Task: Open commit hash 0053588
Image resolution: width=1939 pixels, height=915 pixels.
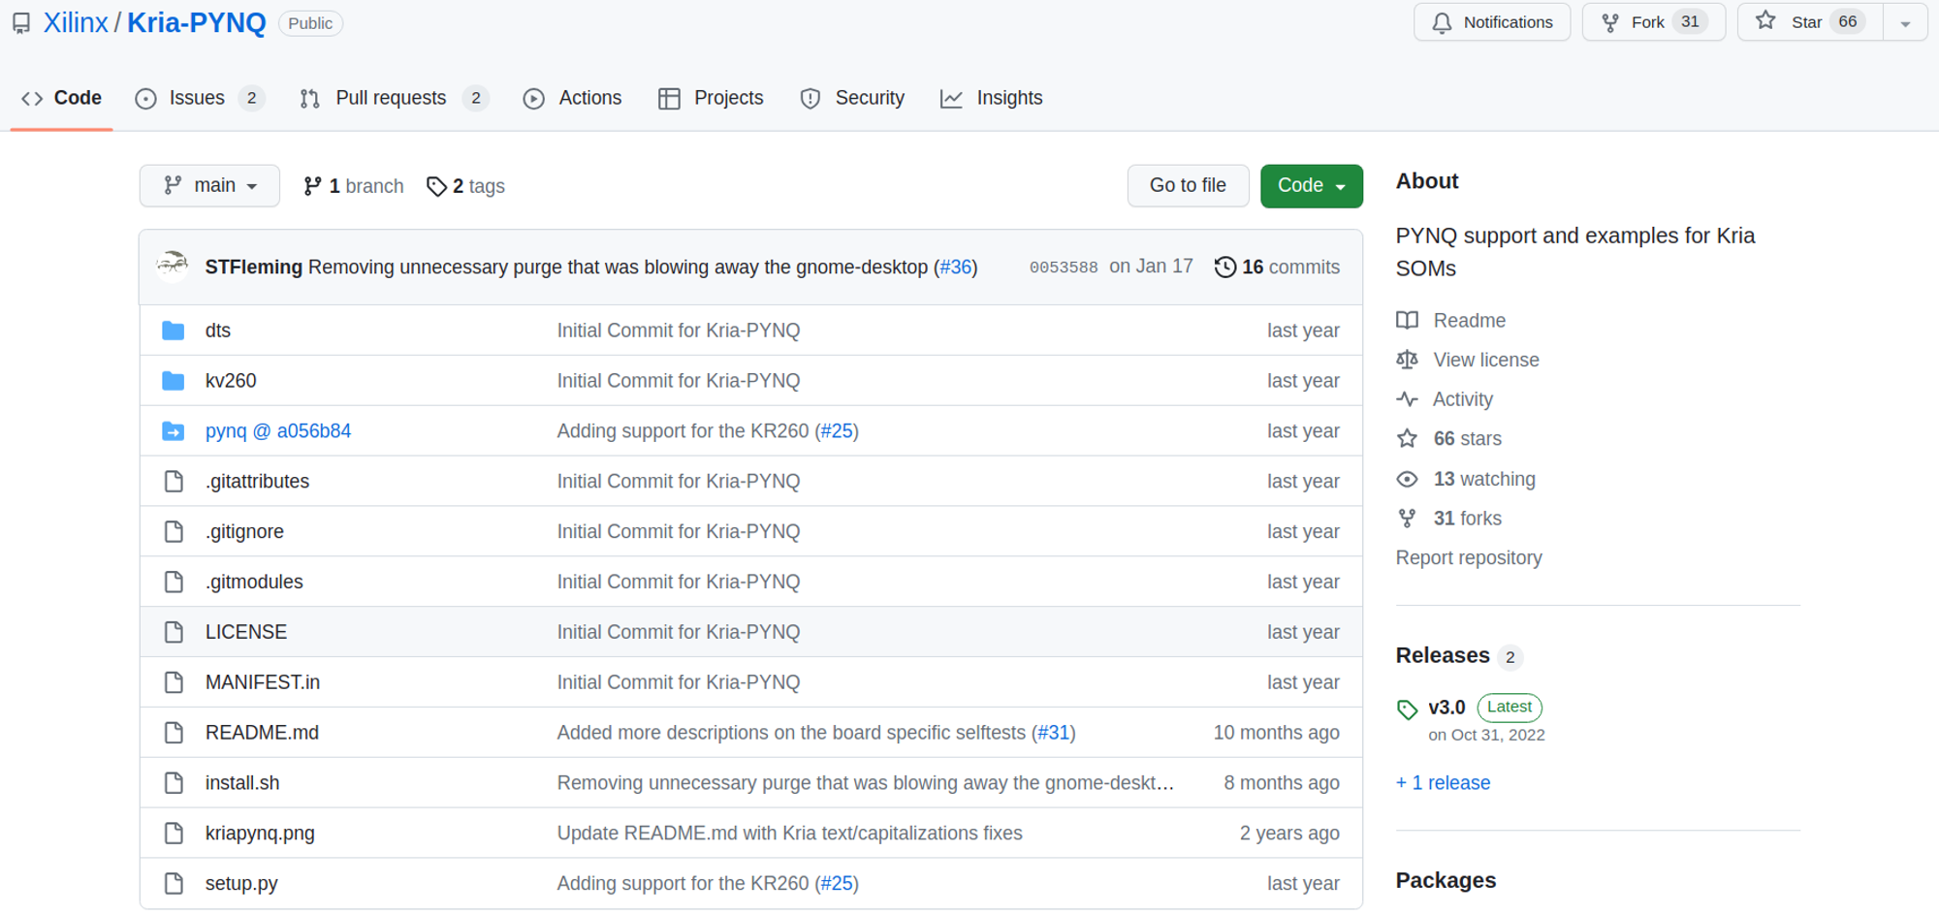Action: point(1064,268)
